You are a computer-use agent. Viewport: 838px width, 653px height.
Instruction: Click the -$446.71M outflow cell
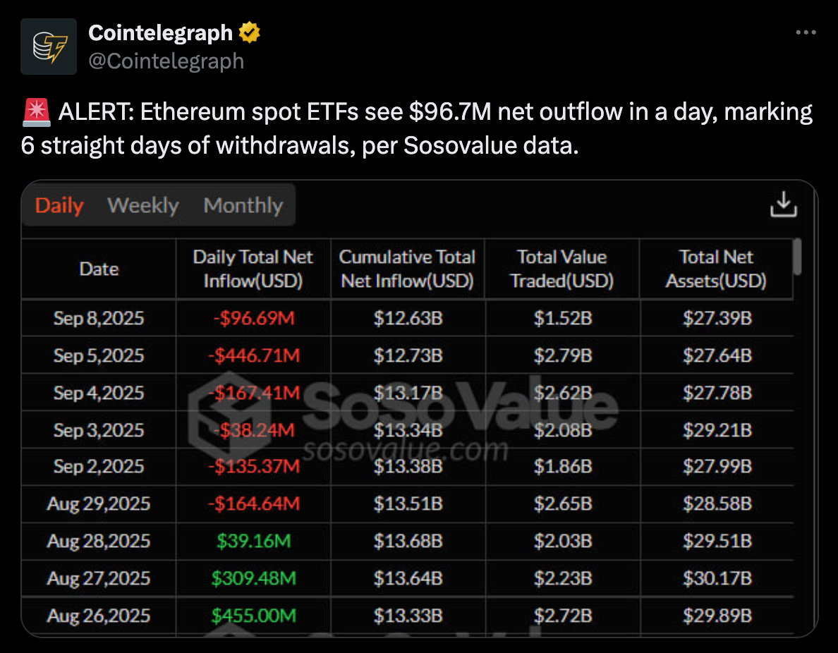254,356
